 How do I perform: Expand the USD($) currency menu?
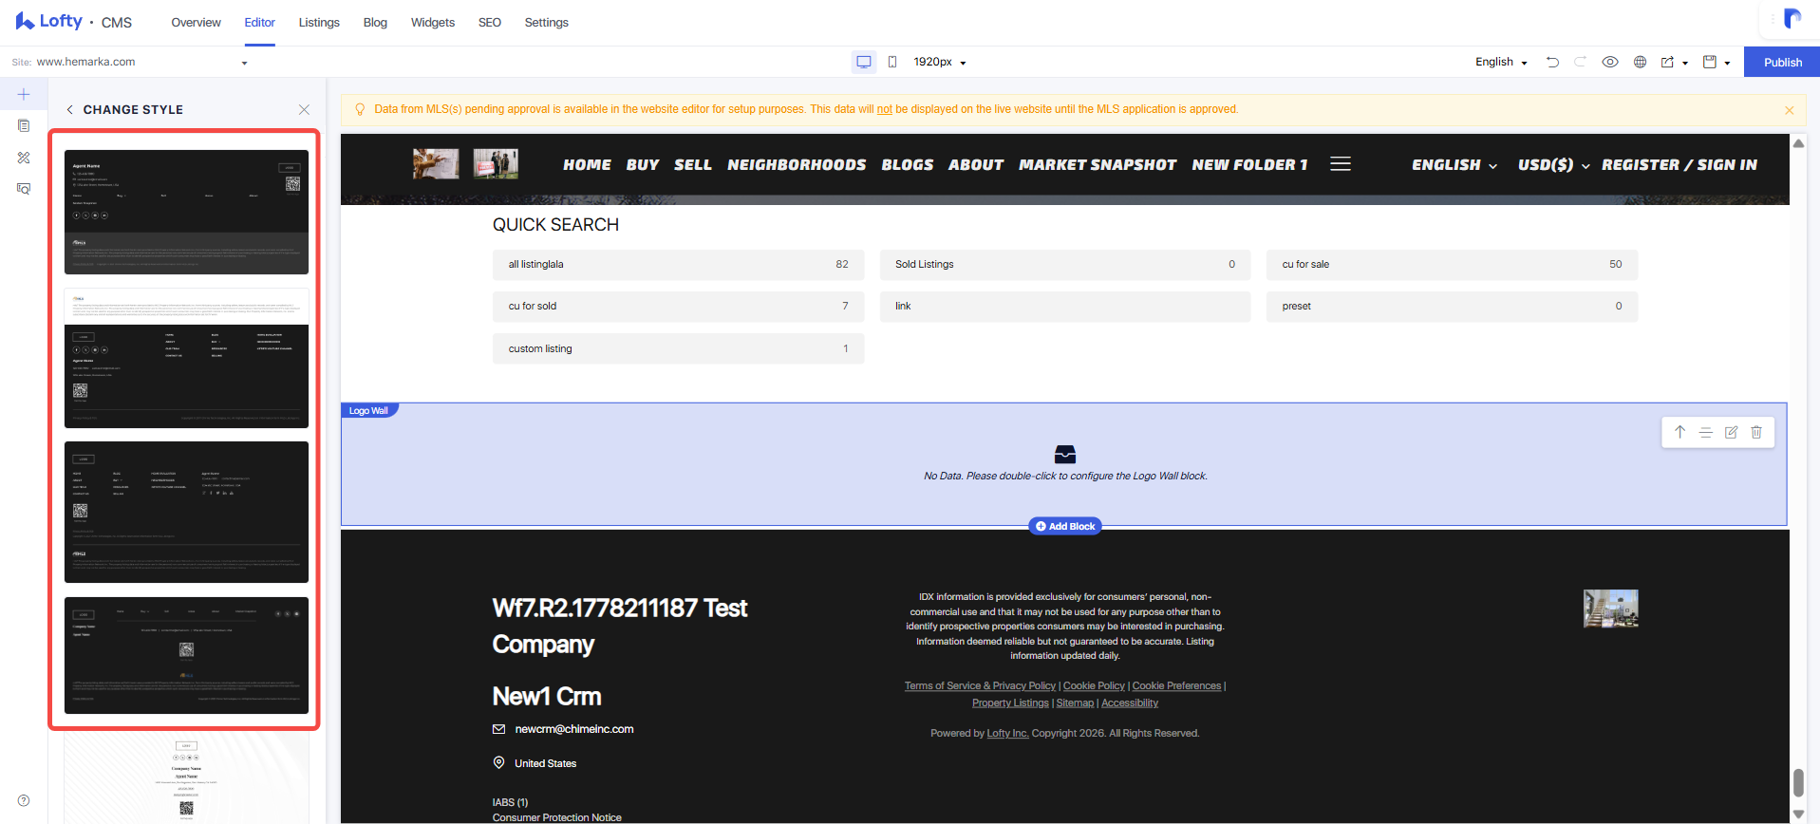[x=1553, y=164]
